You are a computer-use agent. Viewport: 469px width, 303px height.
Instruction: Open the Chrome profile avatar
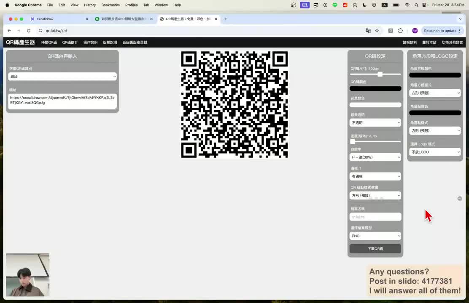415,31
